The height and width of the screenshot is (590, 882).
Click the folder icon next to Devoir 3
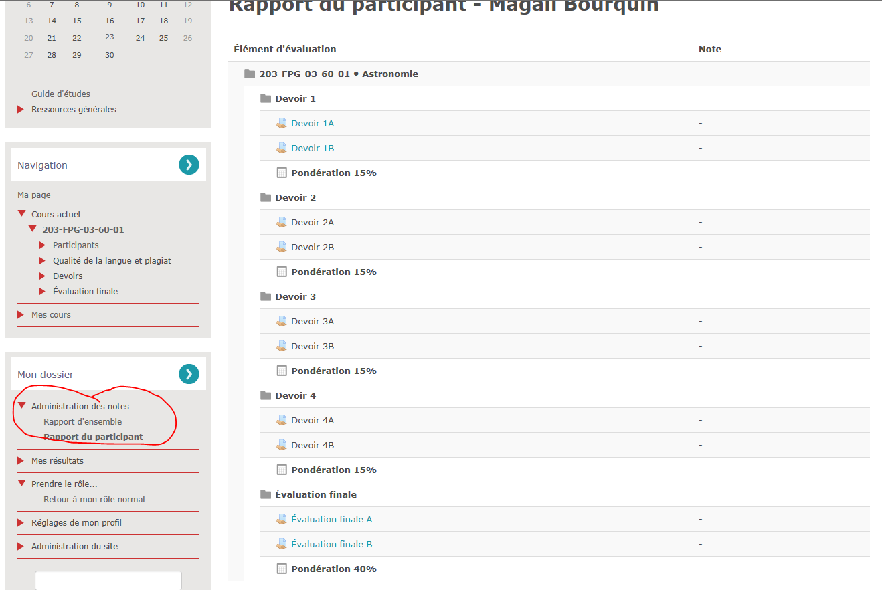coord(266,296)
